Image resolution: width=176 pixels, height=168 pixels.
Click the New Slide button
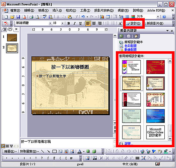[x=153, y=23]
